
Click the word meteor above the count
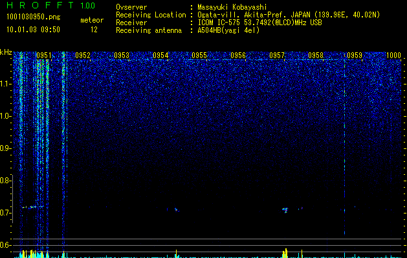92,20
